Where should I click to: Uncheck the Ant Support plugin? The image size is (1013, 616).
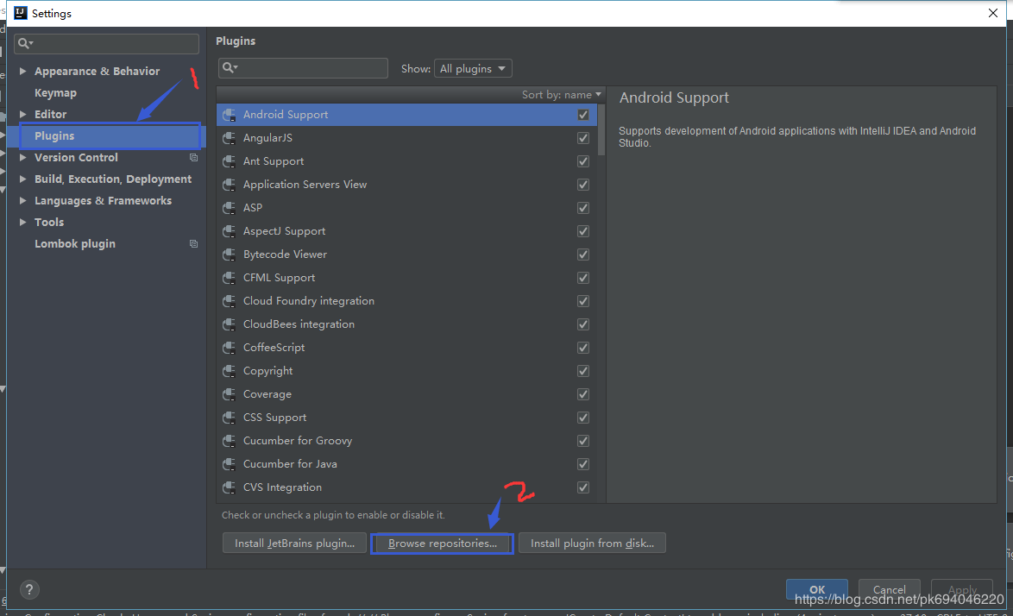click(x=583, y=160)
